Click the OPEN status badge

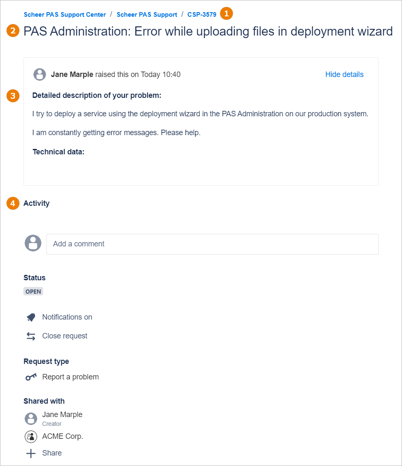coord(33,292)
